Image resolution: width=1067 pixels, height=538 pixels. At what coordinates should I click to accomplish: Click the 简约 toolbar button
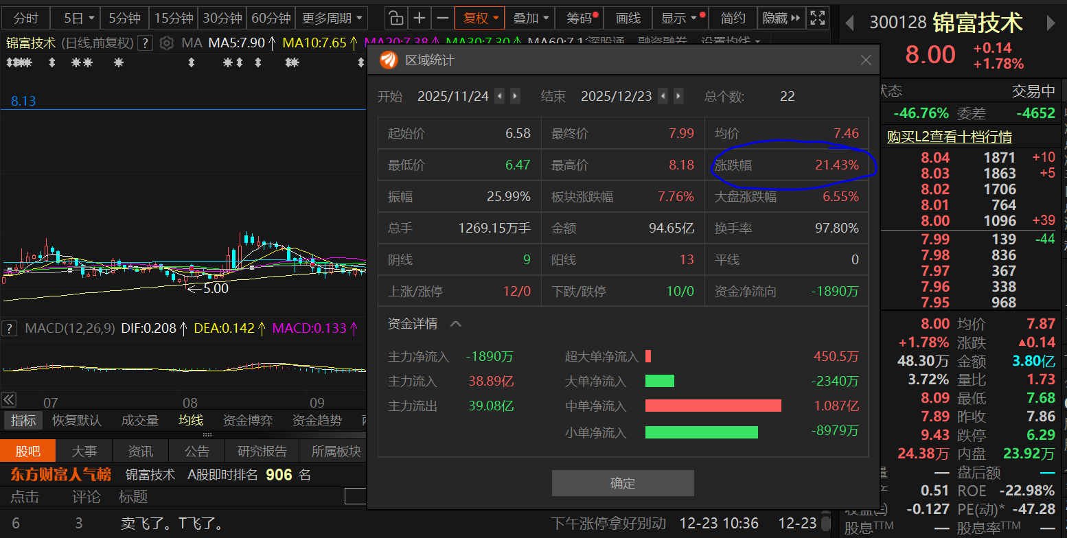[x=733, y=18]
